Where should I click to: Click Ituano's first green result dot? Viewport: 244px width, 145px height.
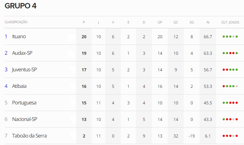click(224, 37)
